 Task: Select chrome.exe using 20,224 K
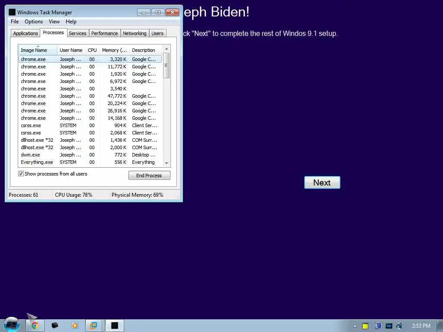(90, 103)
